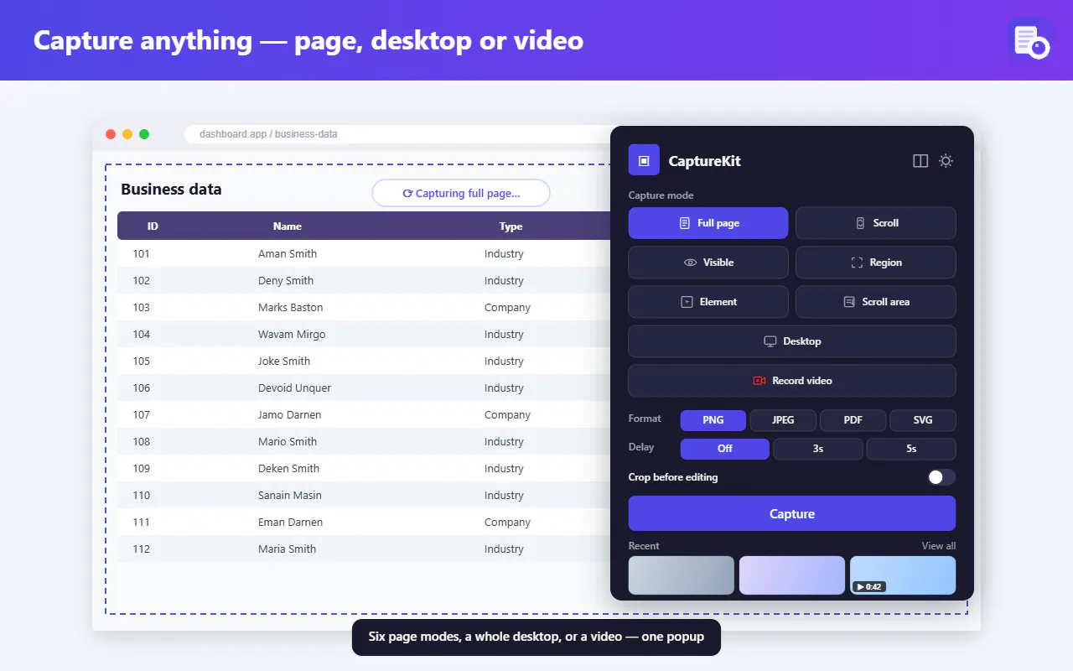The height and width of the screenshot is (671, 1073).
Task: Click ID cell 109
Action: (142, 468)
